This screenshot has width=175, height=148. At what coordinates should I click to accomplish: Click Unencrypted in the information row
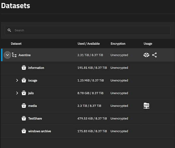(x=119, y=68)
